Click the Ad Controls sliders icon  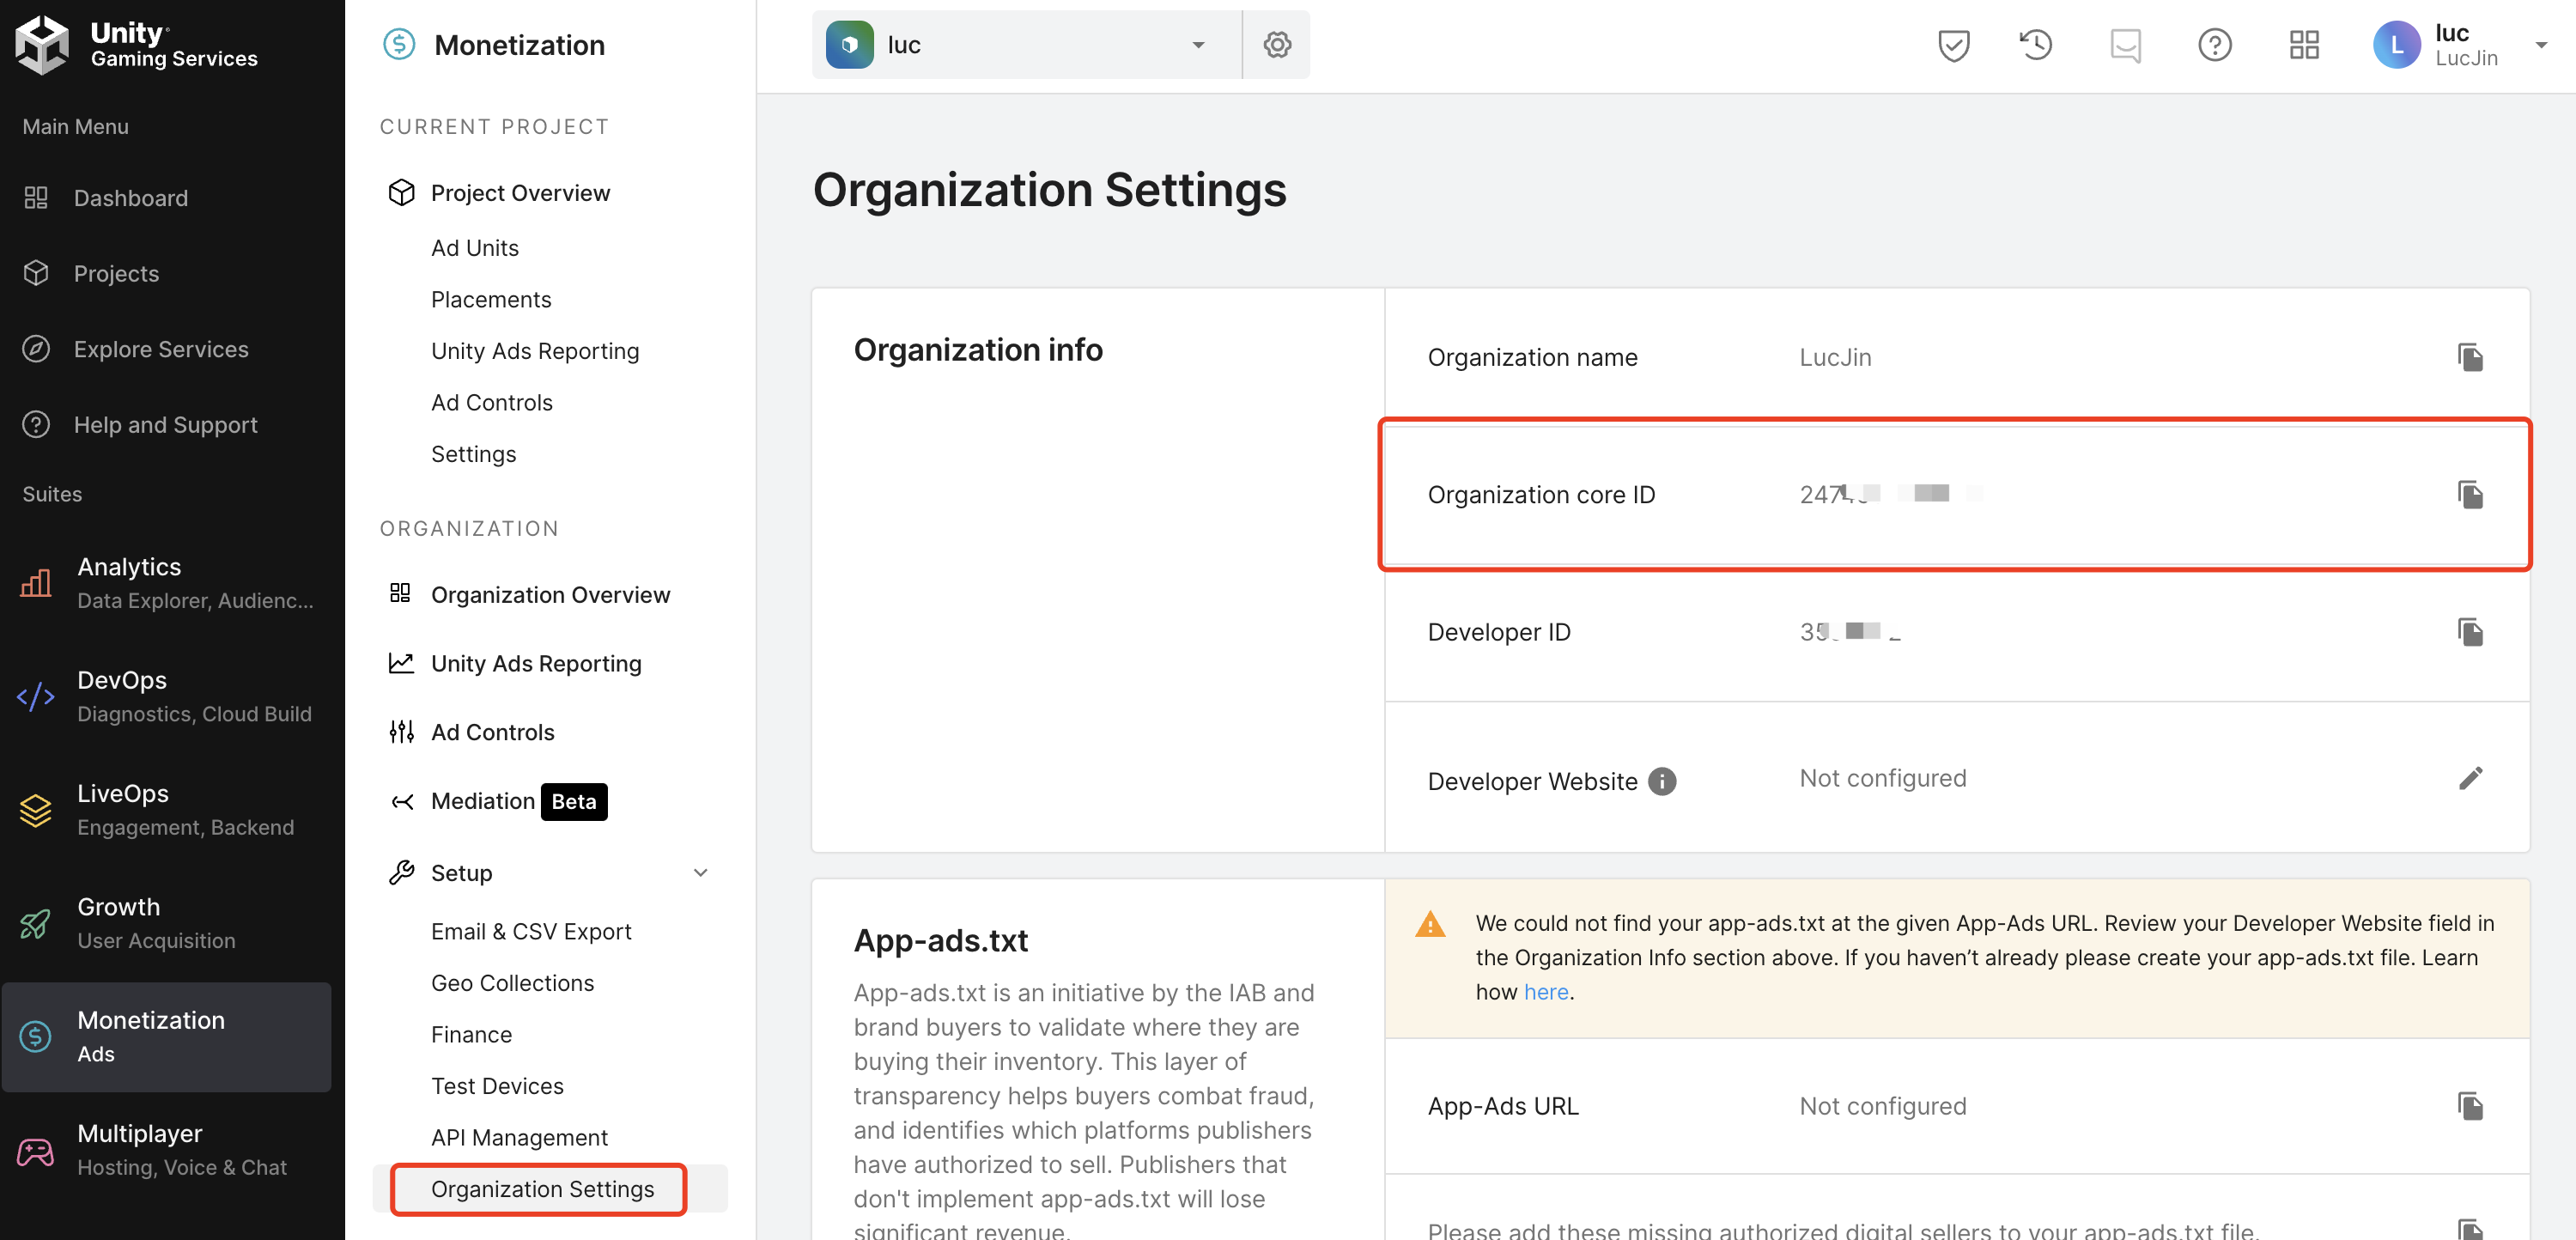[x=401, y=733]
